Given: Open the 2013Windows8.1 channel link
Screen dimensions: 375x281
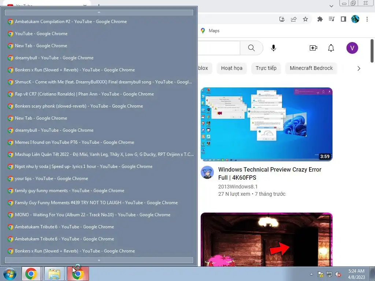Looking at the screenshot, I should [238, 187].
